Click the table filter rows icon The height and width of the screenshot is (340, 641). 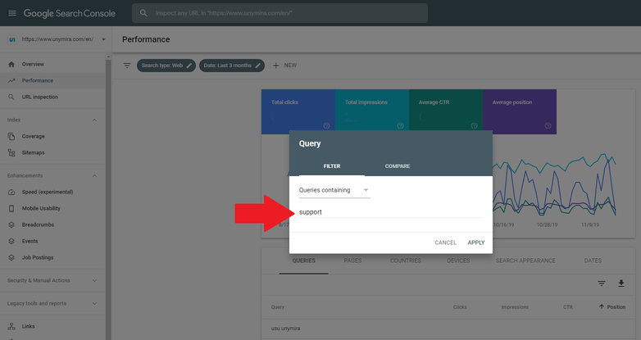click(x=602, y=283)
